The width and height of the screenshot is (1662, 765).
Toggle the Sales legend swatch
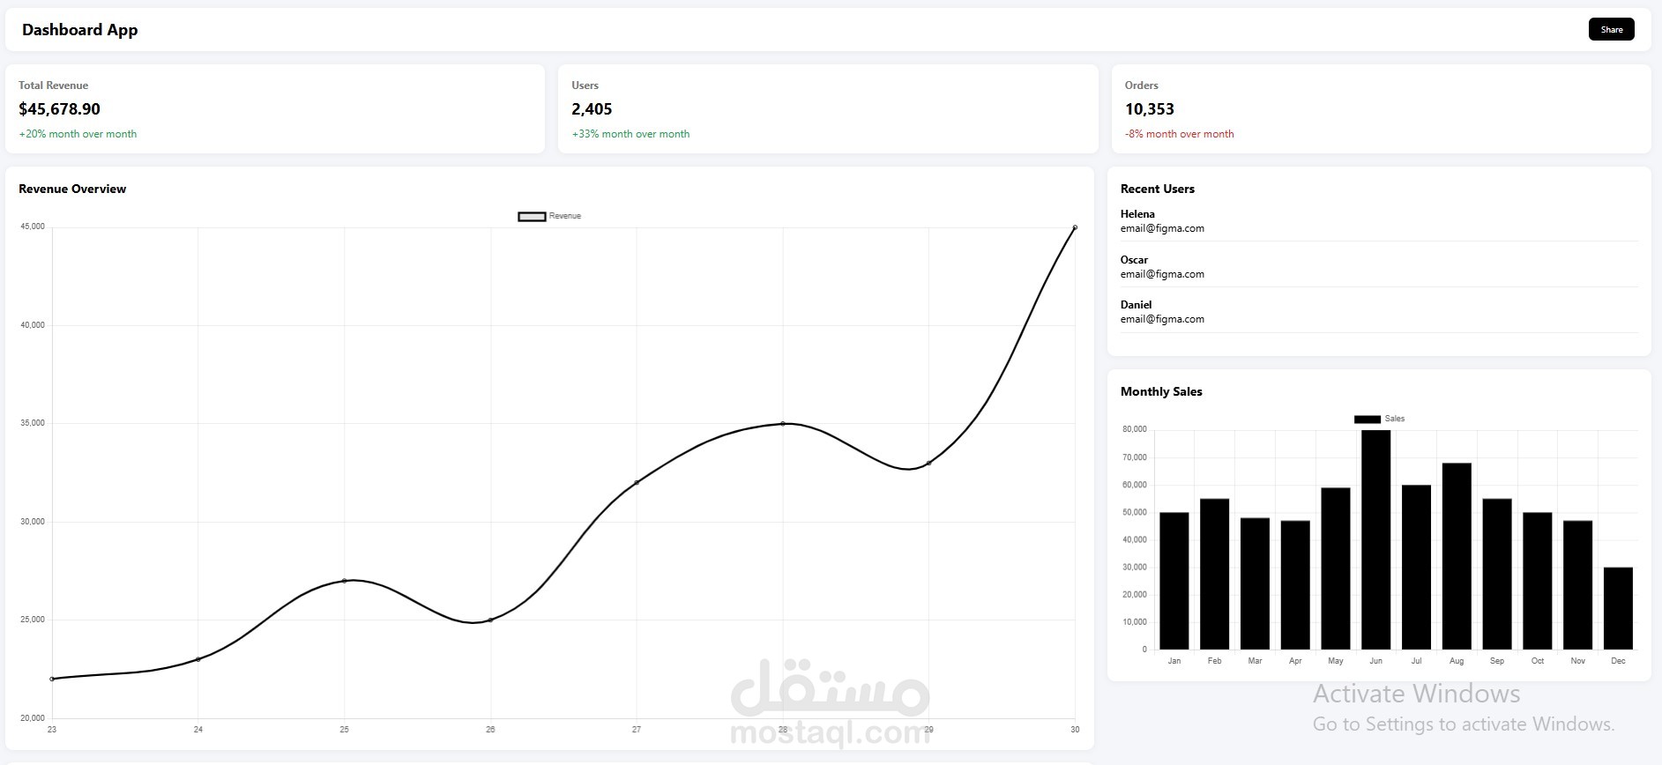coord(1367,419)
